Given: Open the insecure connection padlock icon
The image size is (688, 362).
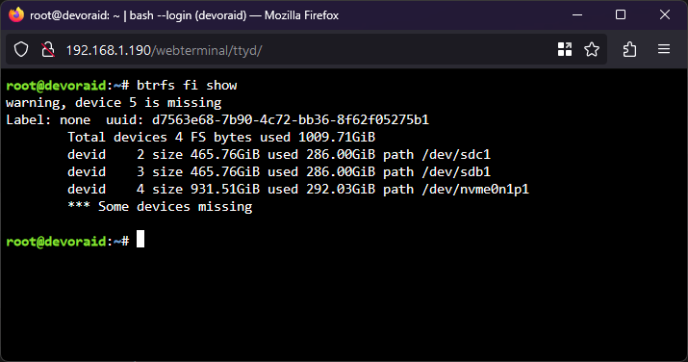Looking at the screenshot, I should (x=48, y=50).
